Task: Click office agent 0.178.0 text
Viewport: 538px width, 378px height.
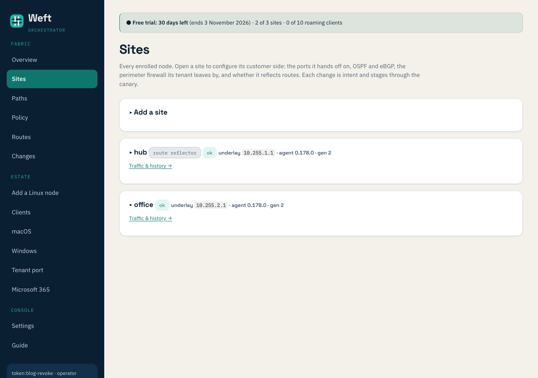Action: click(x=249, y=205)
